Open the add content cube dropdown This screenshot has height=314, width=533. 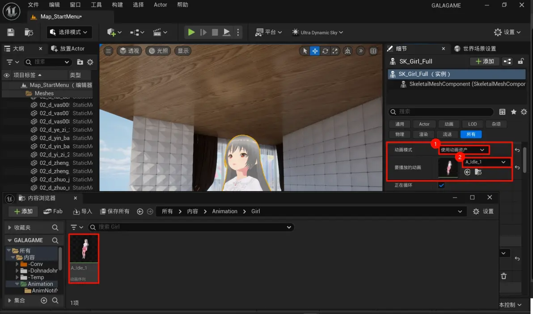click(x=114, y=32)
